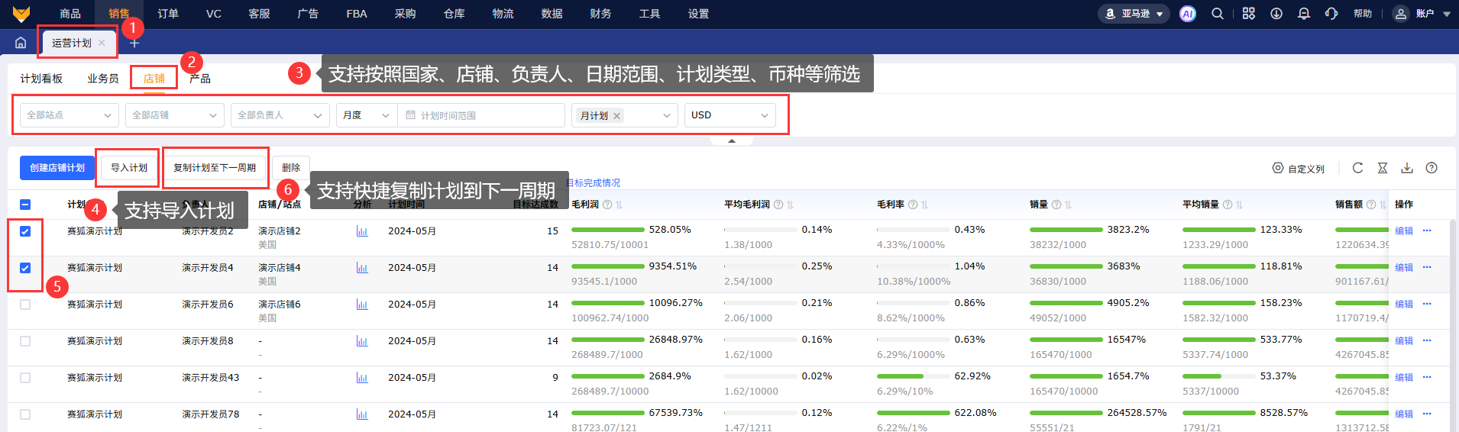1459x432 pixels.
Task: Check the 演示开发员78 row checkbox
Action: (25, 414)
